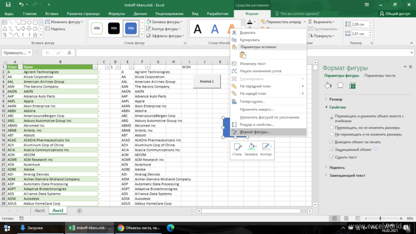Open Format Shape pane options arrow
The height and width of the screenshot is (234, 416).
click(405, 67)
